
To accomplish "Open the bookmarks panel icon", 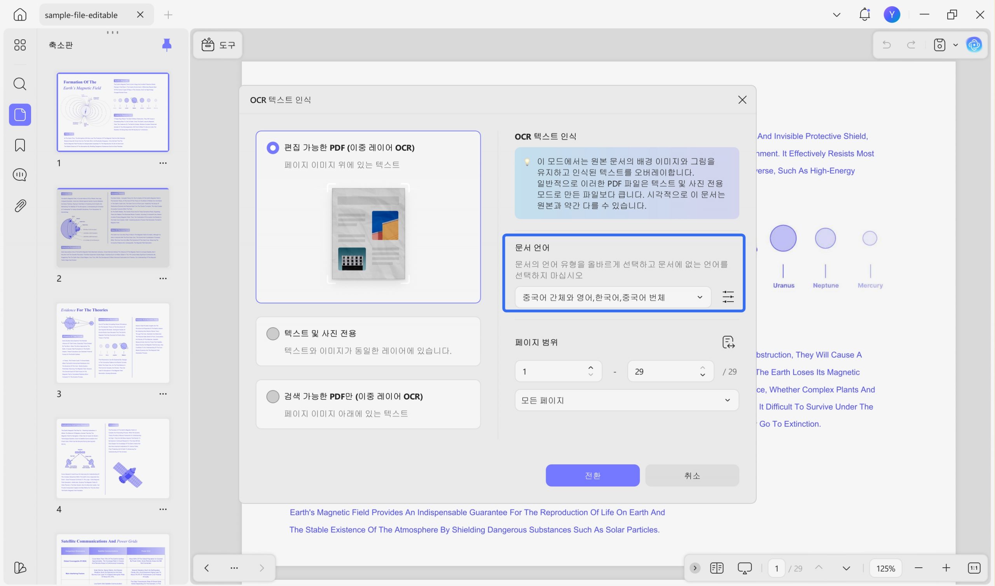I will coord(20,145).
